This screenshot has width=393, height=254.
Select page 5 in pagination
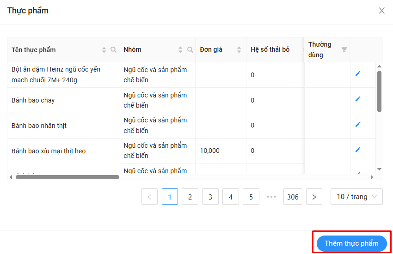[251, 197]
